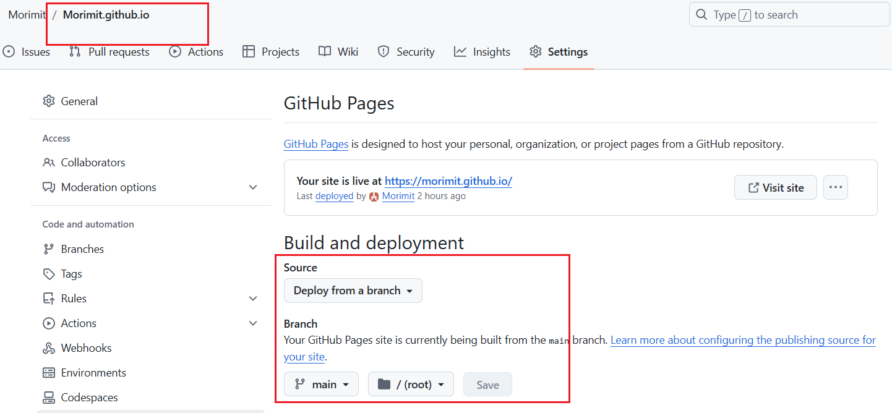Screen dimensions: 892x413
Task: Click the Tags icon in the sidebar
Action: pos(49,273)
